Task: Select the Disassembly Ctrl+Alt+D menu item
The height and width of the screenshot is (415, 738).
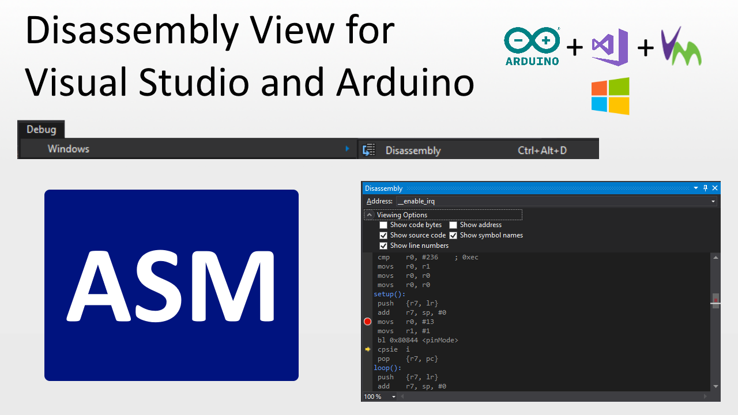Action: pos(412,150)
